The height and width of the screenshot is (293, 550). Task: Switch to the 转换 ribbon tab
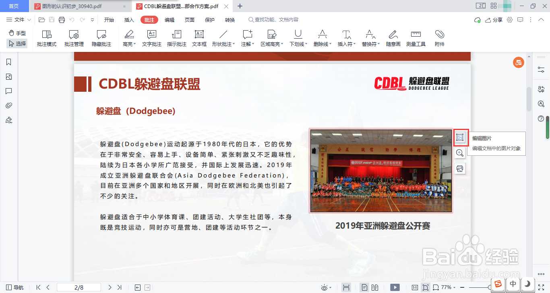click(230, 20)
